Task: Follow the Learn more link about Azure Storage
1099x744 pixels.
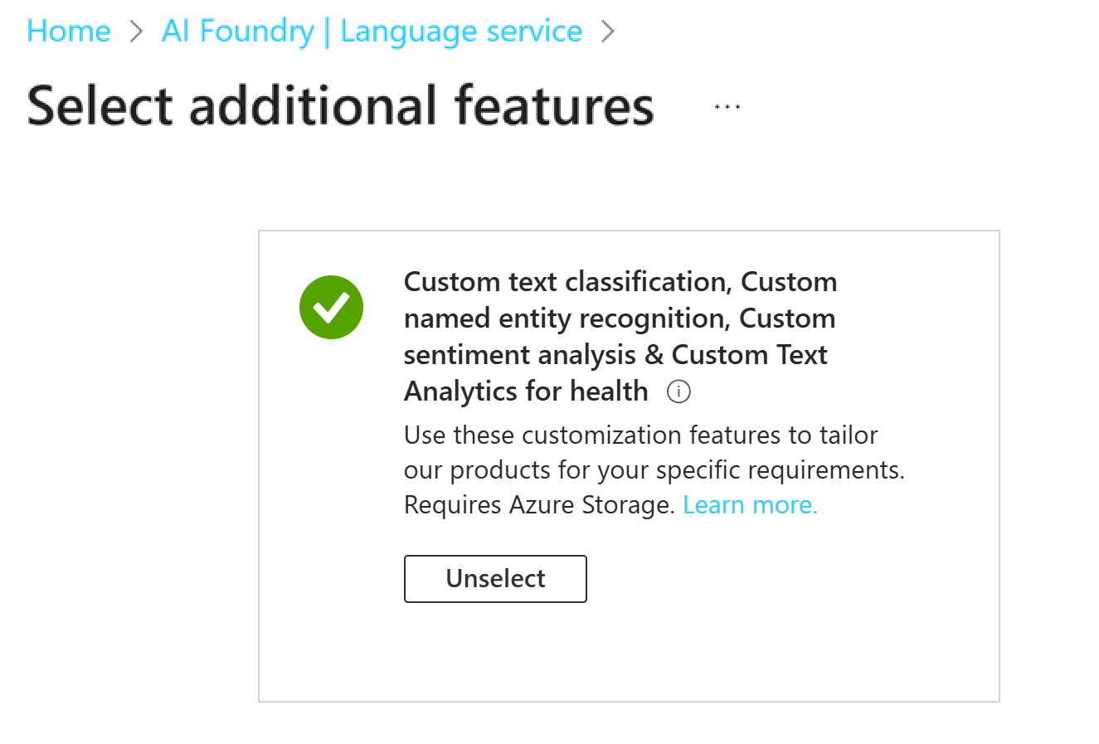Action: [x=748, y=504]
